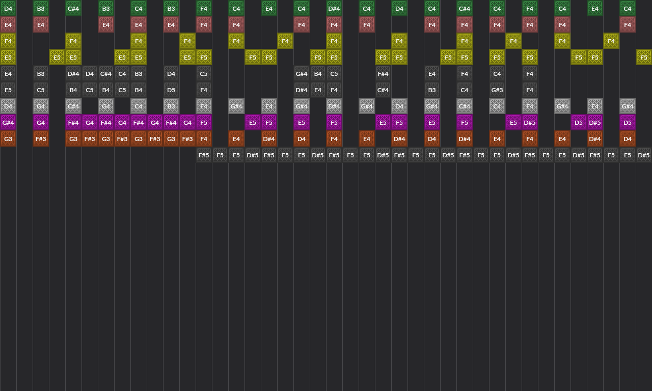Click the leftmost orange G3 note block
This screenshot has width=652, height=391.
coord(8,139)
